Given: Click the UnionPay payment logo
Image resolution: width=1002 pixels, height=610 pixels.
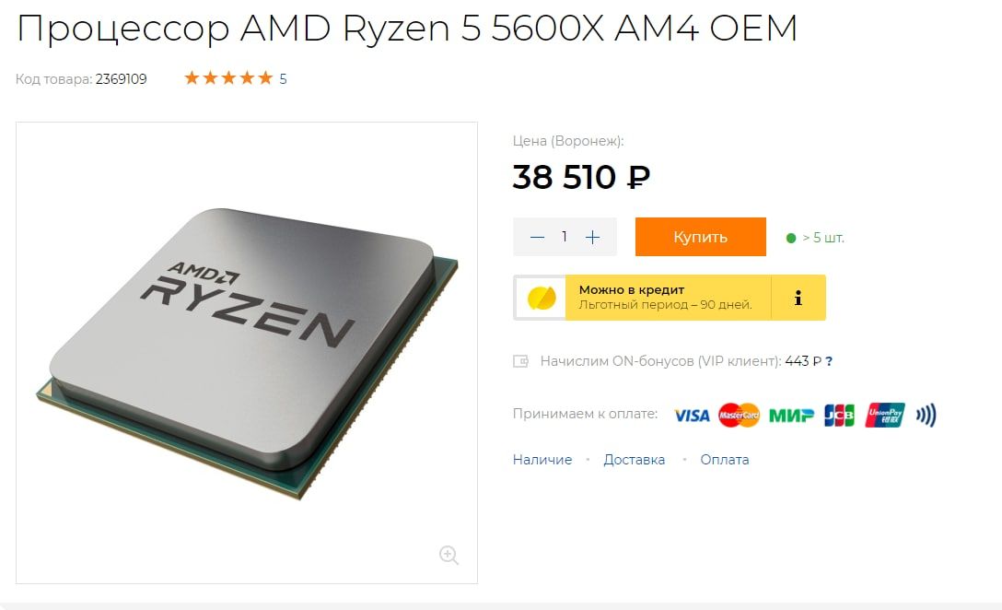Looking at the screenshot, I should (885, 415).
